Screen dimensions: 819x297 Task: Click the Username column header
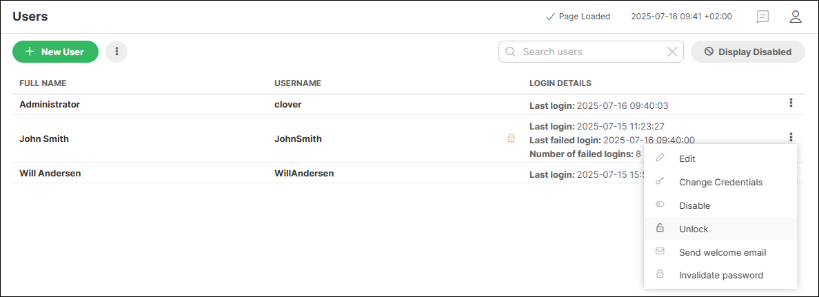(x=298, y=83)
